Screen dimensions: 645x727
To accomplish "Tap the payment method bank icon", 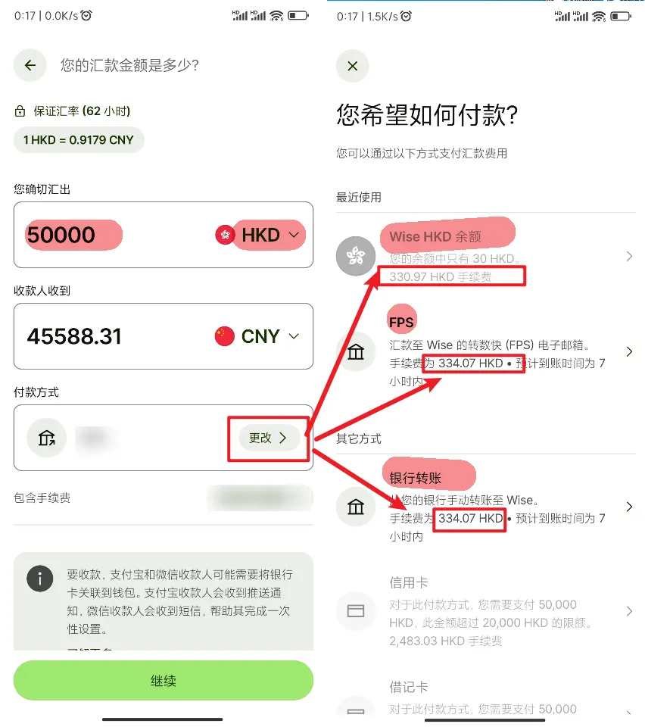I will point(46,438).
